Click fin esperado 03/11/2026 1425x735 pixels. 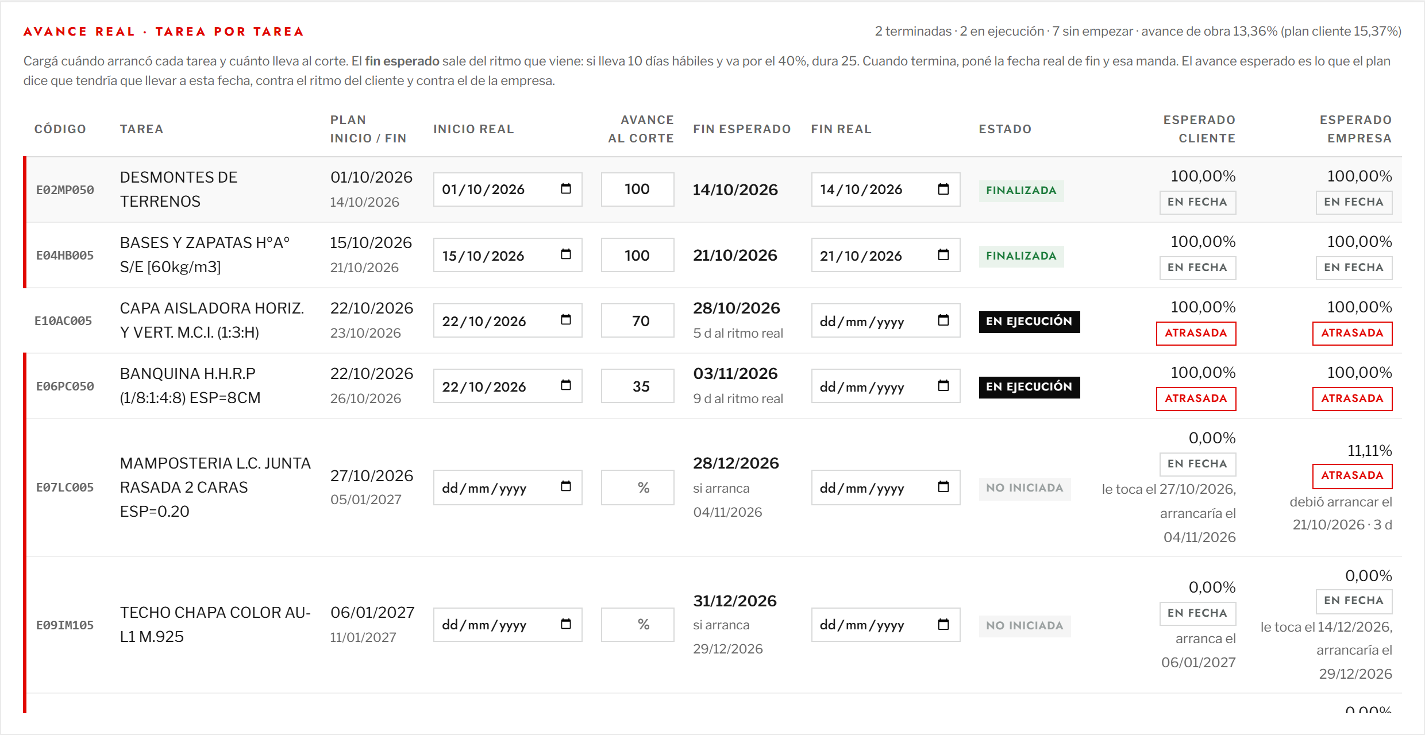pos(735,374)
